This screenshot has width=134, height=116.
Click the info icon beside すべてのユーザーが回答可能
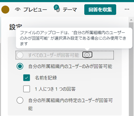(x=87, y=55)
